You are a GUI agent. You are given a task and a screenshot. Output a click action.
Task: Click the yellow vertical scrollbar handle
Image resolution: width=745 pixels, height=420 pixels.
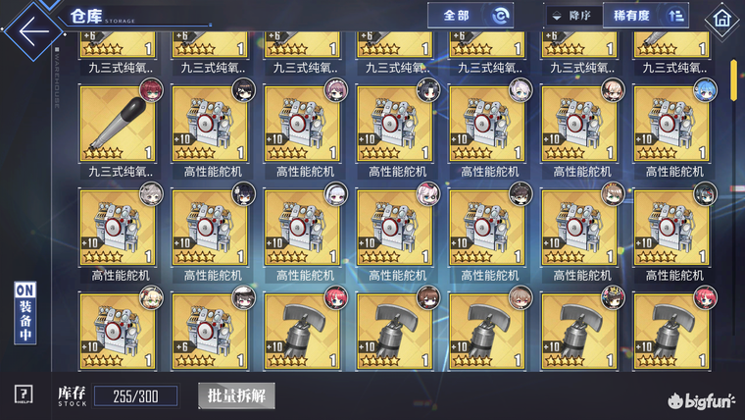click(x=733, y=79)
